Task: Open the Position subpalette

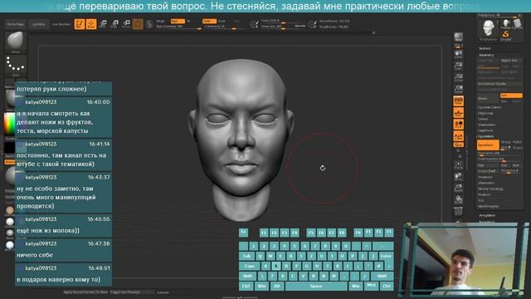Action: point(484,194)
